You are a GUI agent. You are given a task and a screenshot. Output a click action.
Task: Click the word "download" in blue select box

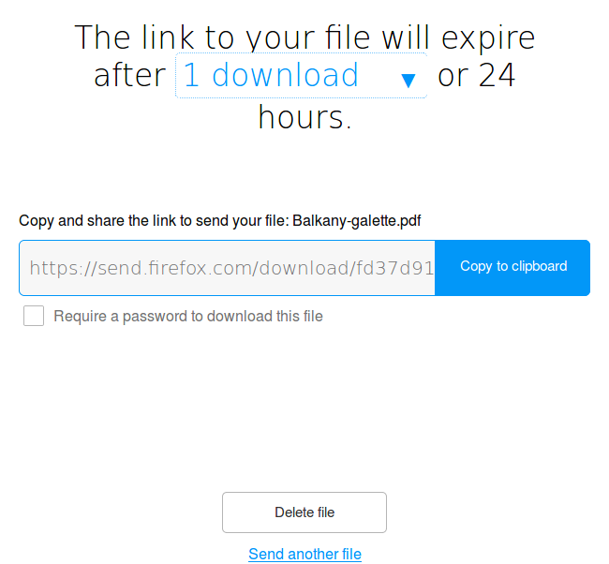pyautogui.click(x=285, y=75)
